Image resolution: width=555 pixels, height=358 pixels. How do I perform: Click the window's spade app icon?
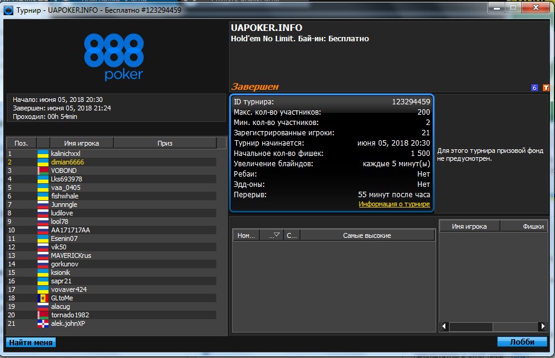pos(8,10)
